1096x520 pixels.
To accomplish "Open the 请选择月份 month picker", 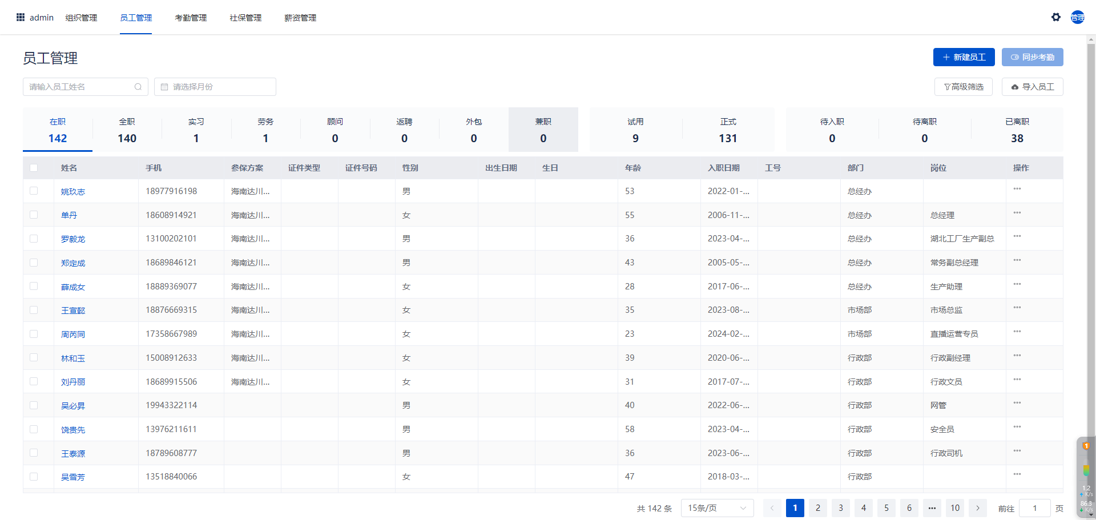I will [215, 87].
